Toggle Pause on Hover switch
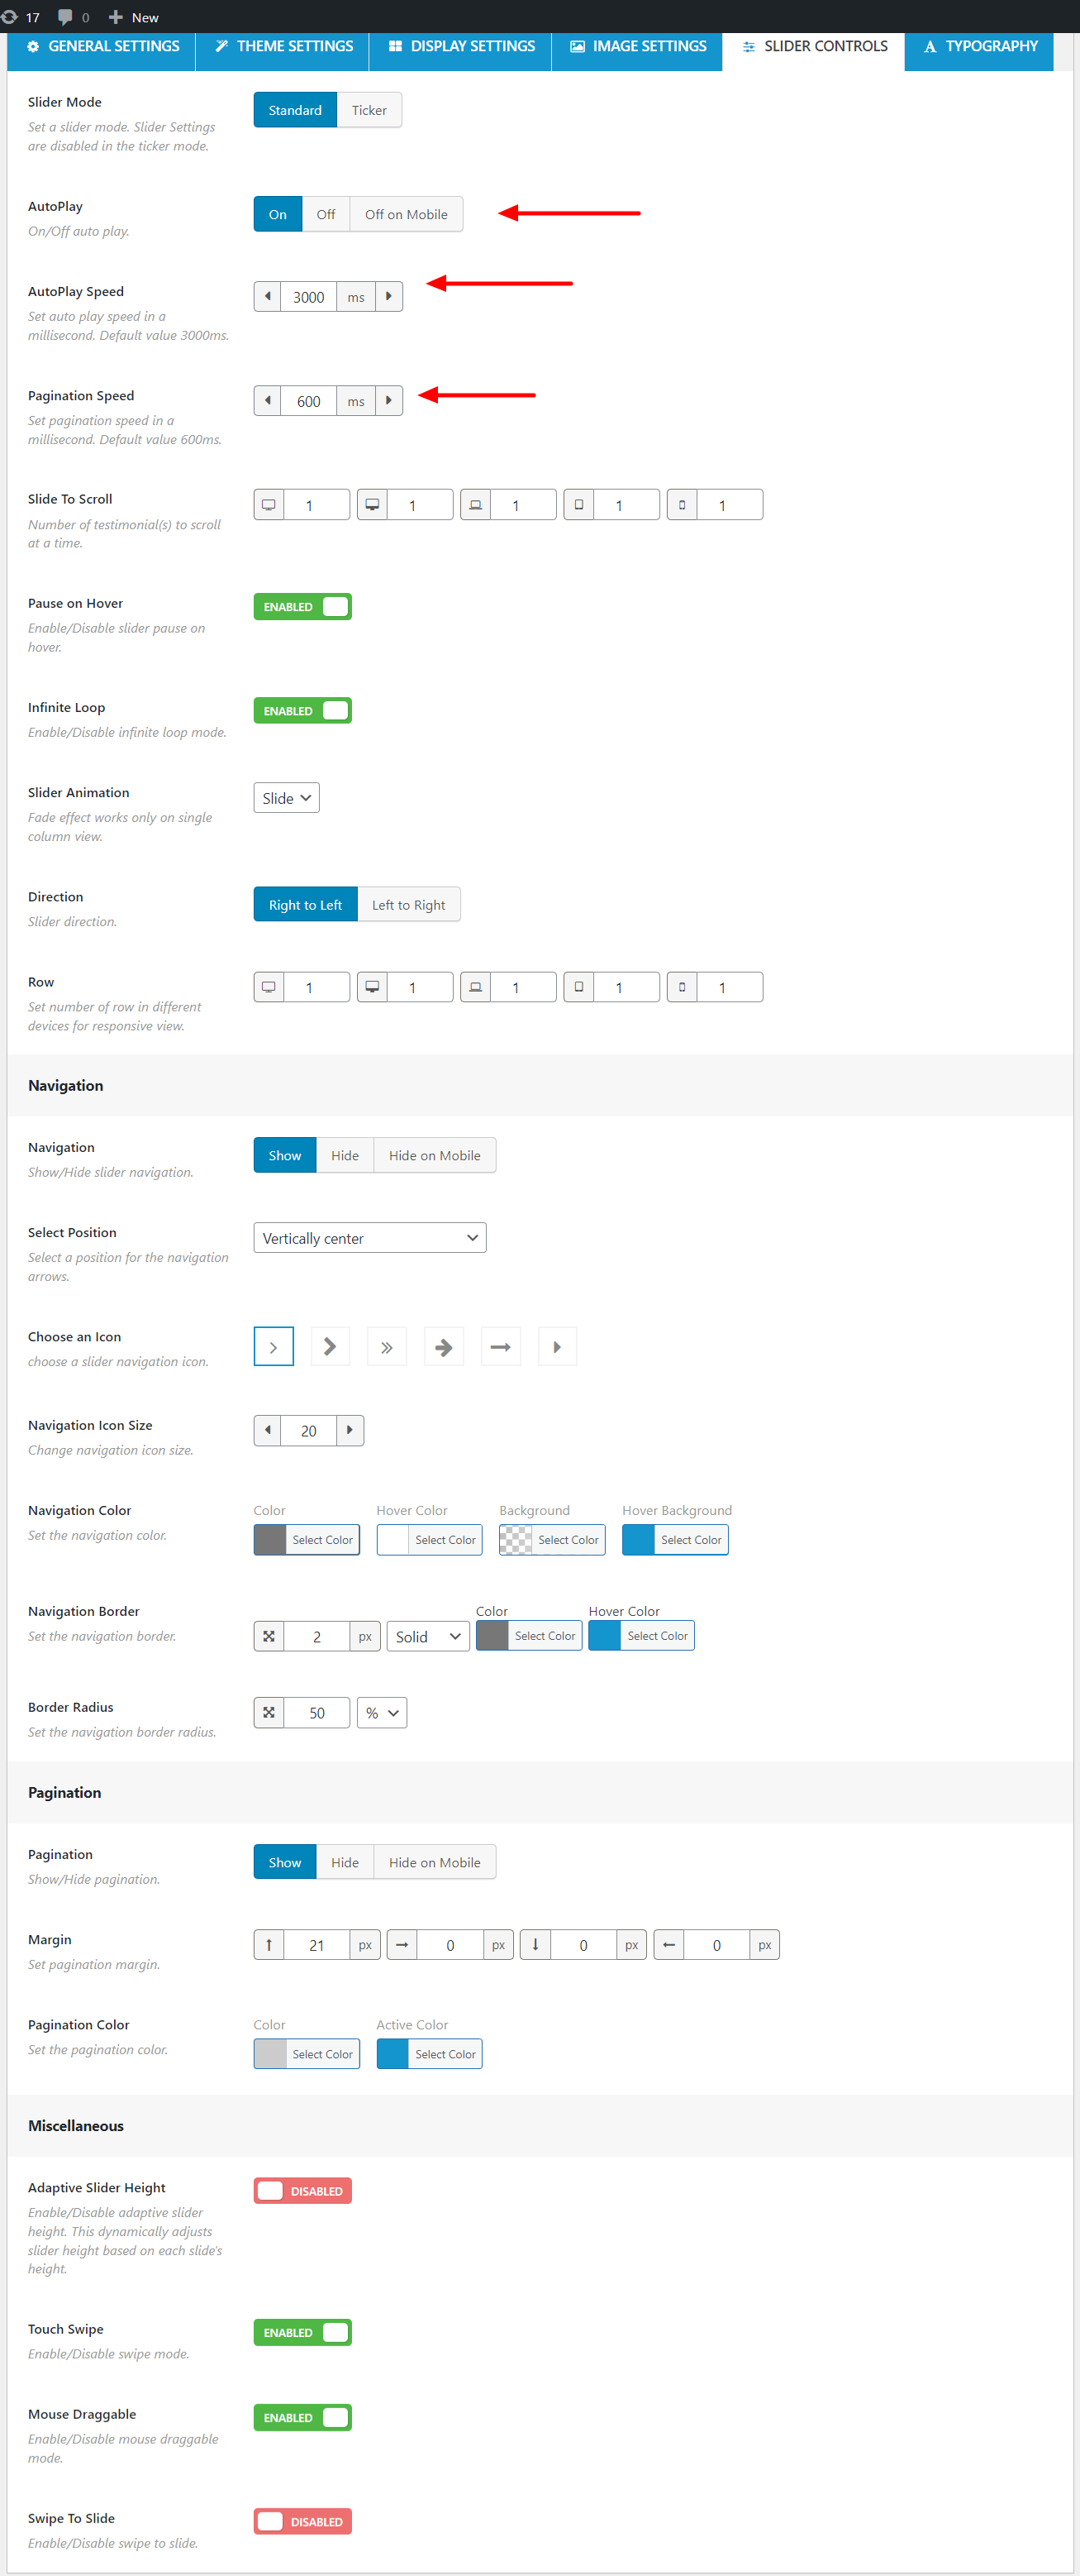Image resolution: width=1080 pixels, height=2576 pixels. (302, 606)
